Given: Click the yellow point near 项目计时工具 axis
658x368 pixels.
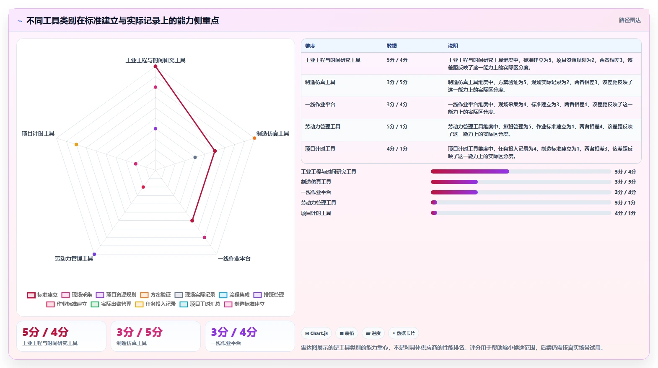Looking at the screenshot, I should tap(76, 145).
